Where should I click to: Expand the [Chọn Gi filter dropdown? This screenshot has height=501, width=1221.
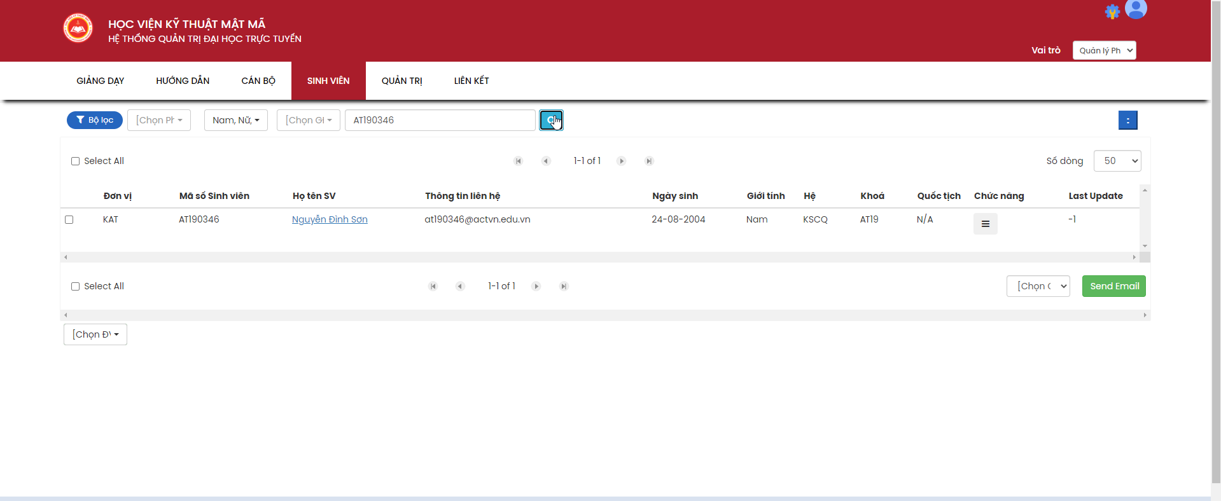click(x=309, y=120)
